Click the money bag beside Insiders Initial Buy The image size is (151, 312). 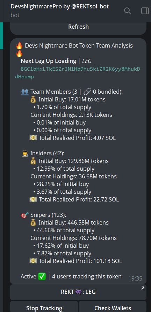tap(33, 161)
